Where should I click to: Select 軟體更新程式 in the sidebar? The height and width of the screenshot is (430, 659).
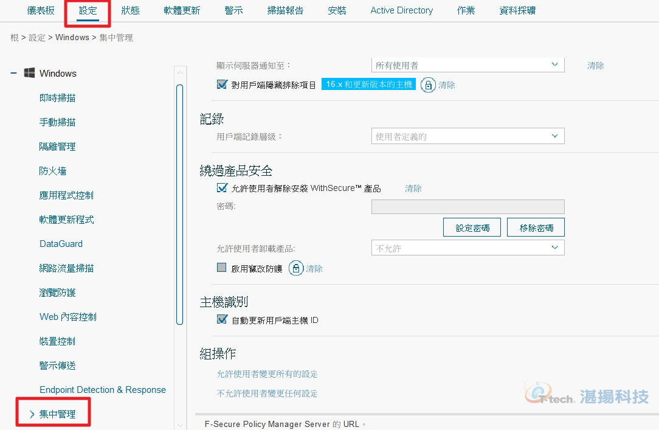66,220
